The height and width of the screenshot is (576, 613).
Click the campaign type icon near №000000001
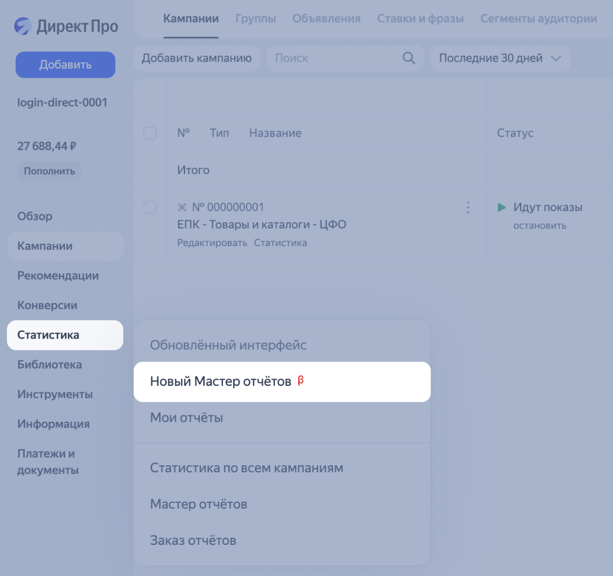point(182,207)
